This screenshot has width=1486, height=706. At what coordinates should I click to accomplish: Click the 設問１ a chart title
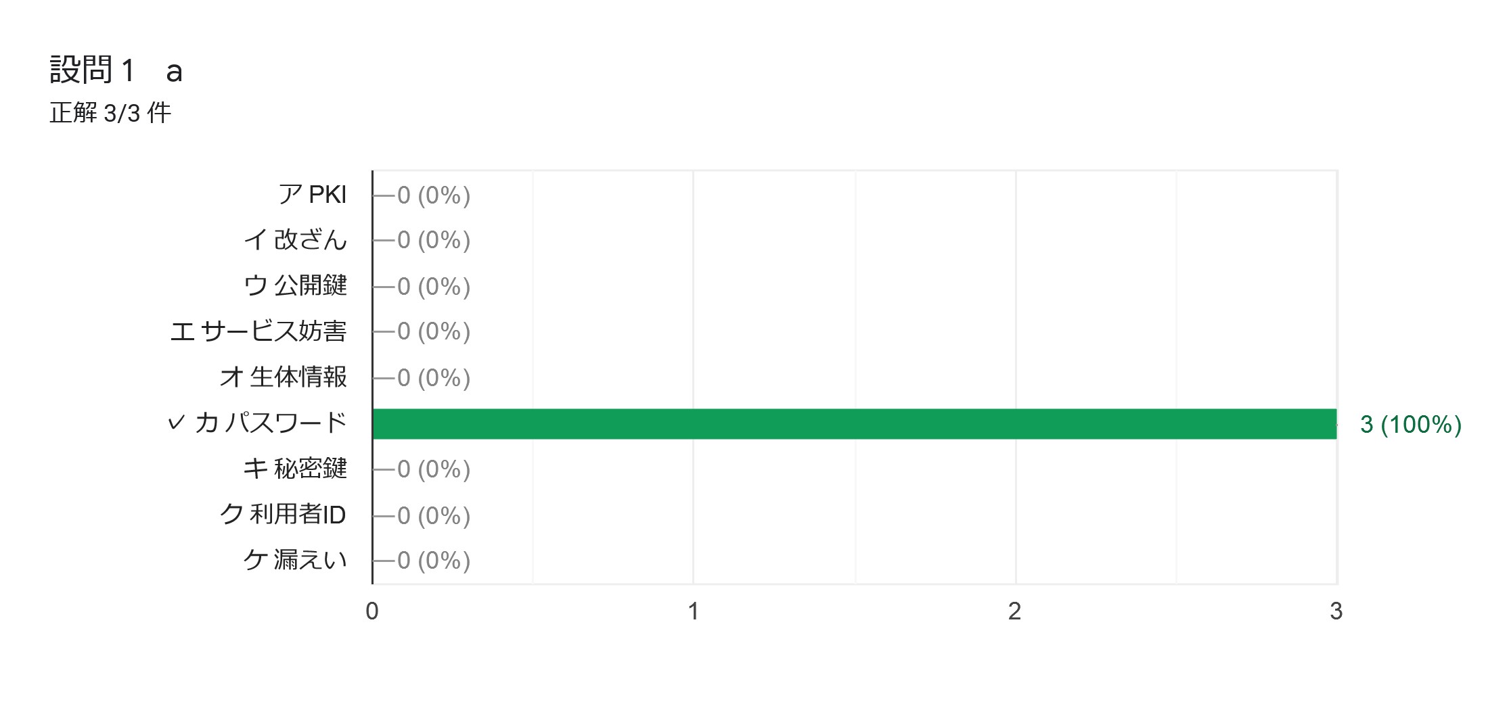(116, 70)
